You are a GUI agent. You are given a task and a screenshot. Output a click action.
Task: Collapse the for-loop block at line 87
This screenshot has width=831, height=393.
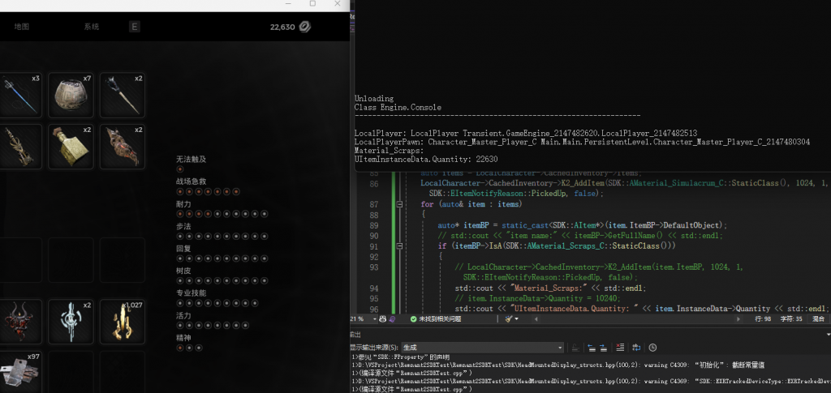coord(399,204)
